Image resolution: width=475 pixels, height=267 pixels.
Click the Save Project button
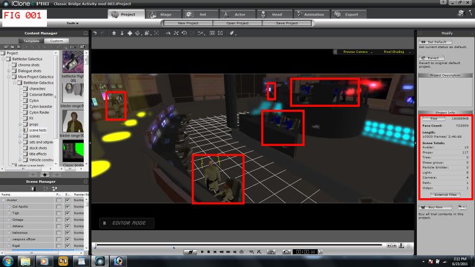point(287,23)
